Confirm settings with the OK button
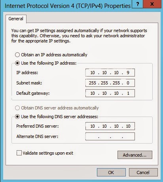Viewport: 163px width, 182px height. 111,172
